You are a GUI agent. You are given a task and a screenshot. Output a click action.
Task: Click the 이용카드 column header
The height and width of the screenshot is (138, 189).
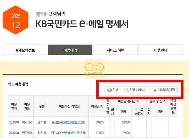pyautogui.click(x=27, y=106)
